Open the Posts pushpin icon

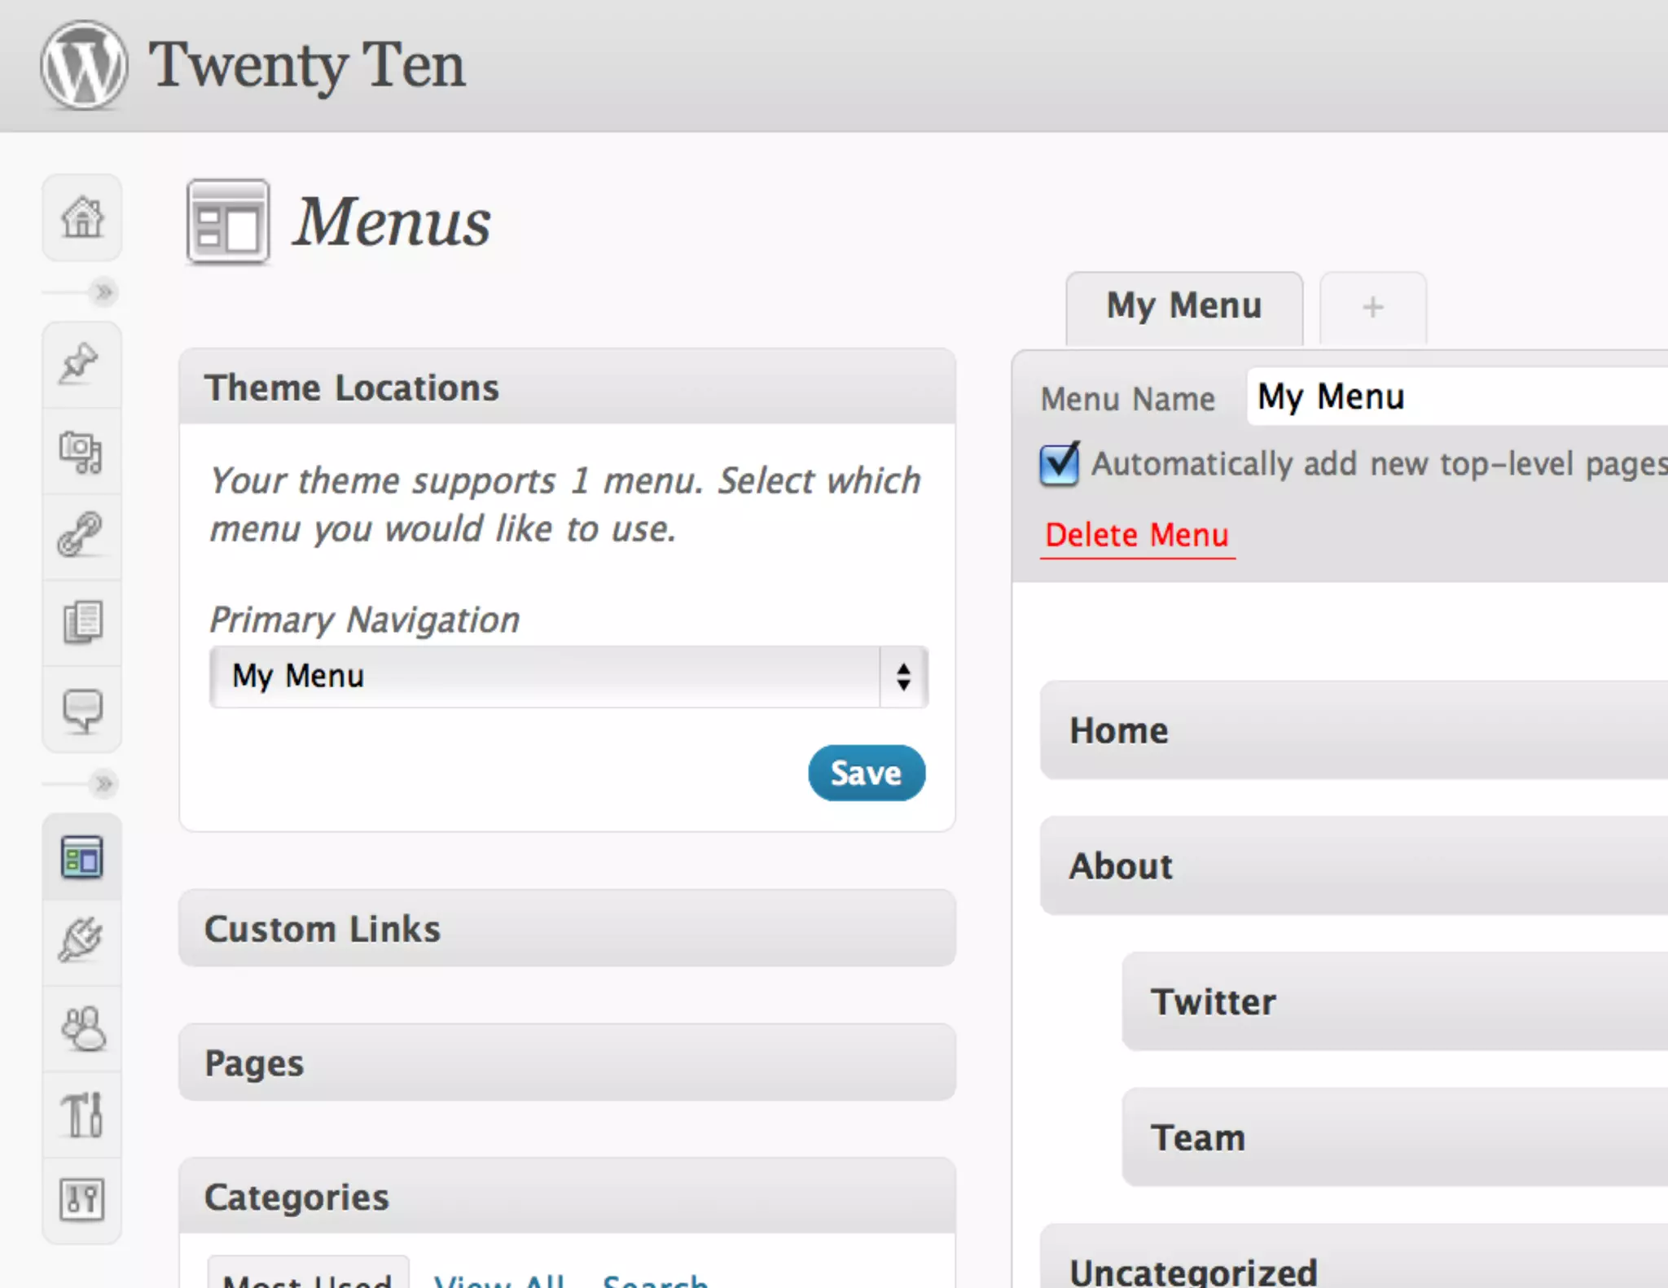pos(80,364)
